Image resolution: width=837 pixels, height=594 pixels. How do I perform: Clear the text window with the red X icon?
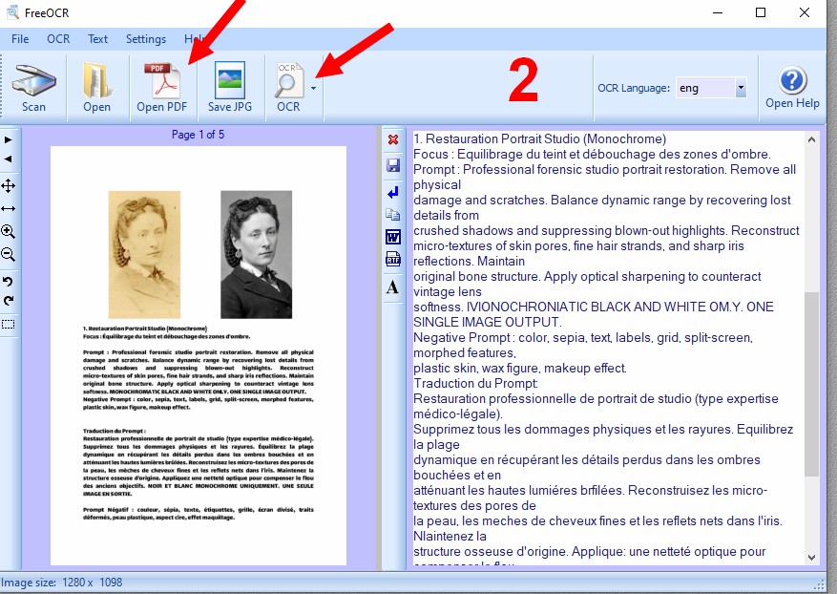[393, 140]
